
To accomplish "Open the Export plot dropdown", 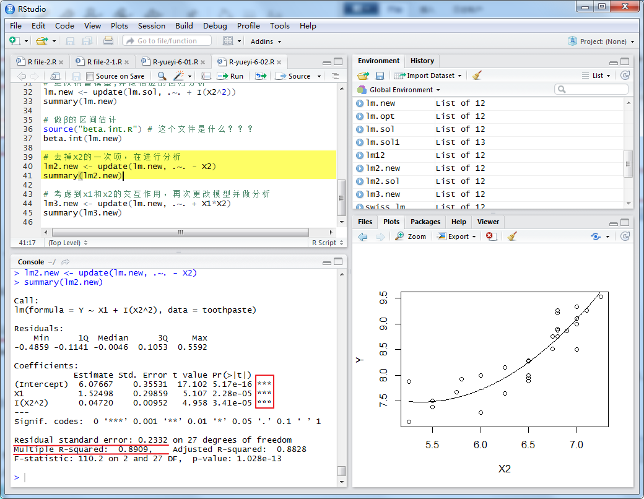I will click(x=457, y=236).
